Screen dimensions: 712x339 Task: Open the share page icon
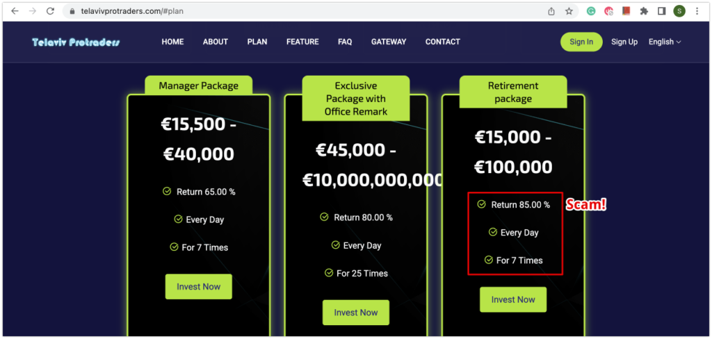click(x=551, y=11)
